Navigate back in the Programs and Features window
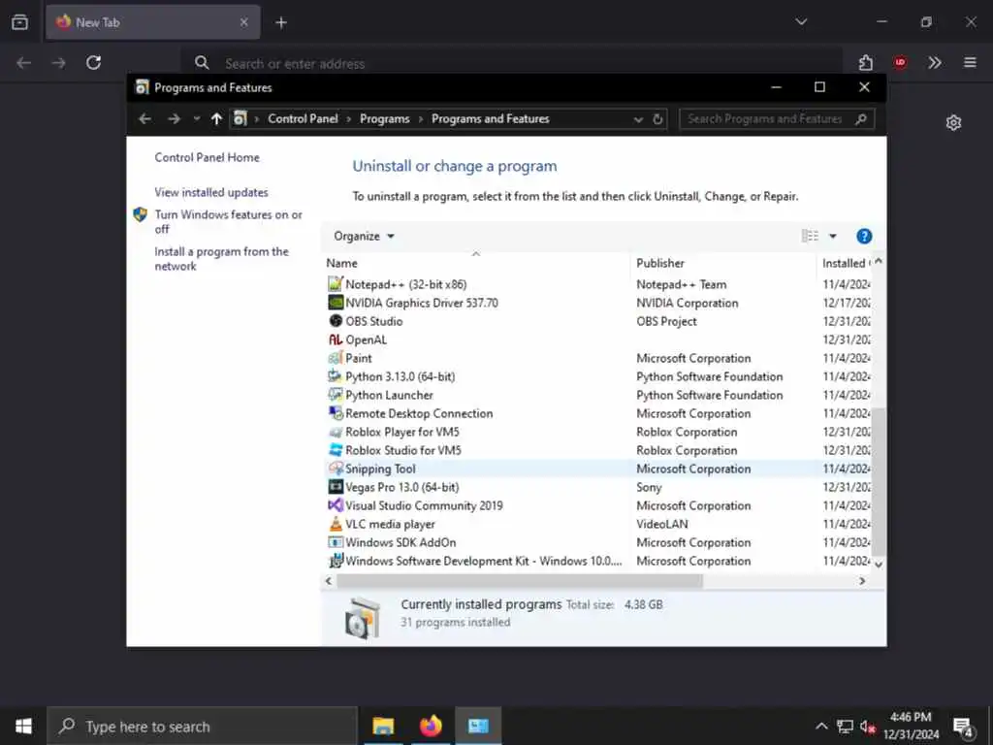Image resolution: width=993 pixels, height=745 pixels. click(x=145, y=118)
